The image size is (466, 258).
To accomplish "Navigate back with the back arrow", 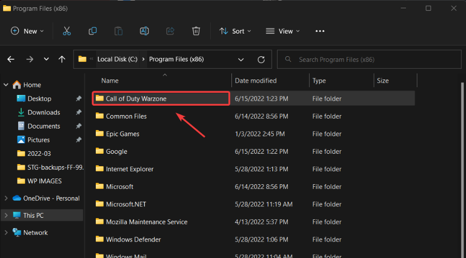I will 11,59.
